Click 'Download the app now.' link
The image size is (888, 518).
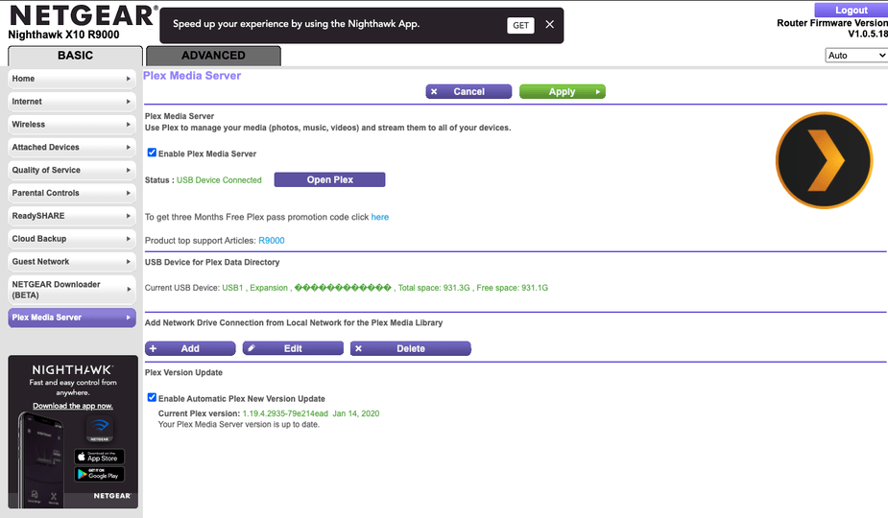pos(73,406)
